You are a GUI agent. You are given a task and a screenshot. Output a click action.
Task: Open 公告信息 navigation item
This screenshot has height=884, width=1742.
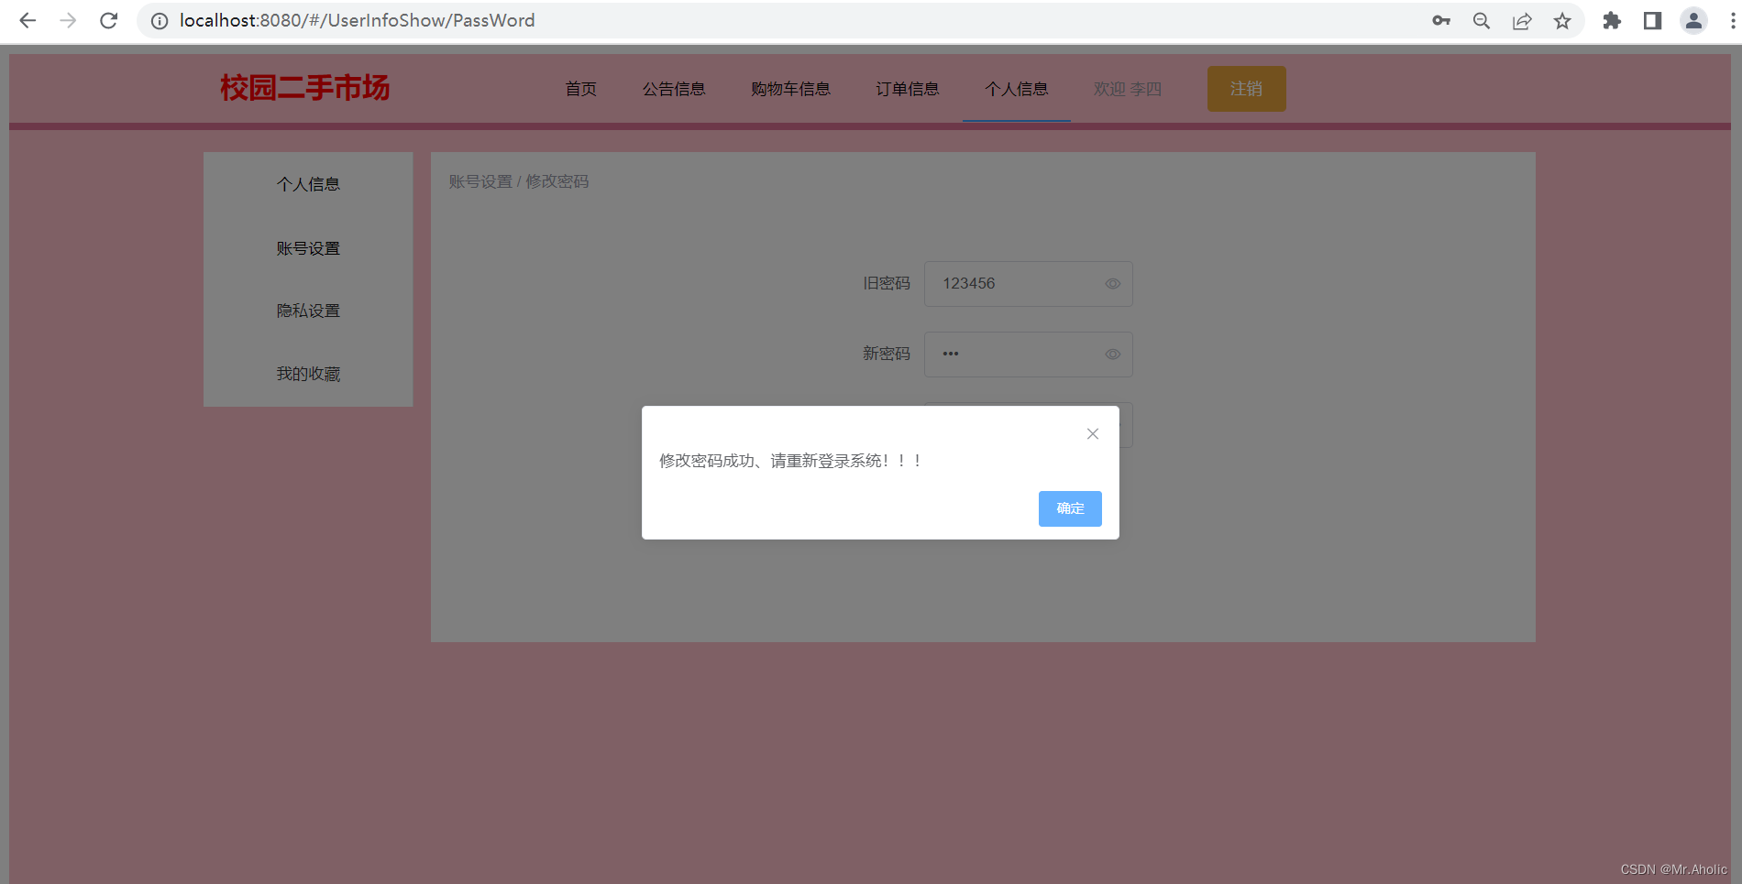[674, 89]
